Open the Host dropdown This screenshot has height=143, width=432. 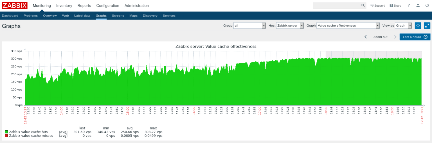click(290, 26)
